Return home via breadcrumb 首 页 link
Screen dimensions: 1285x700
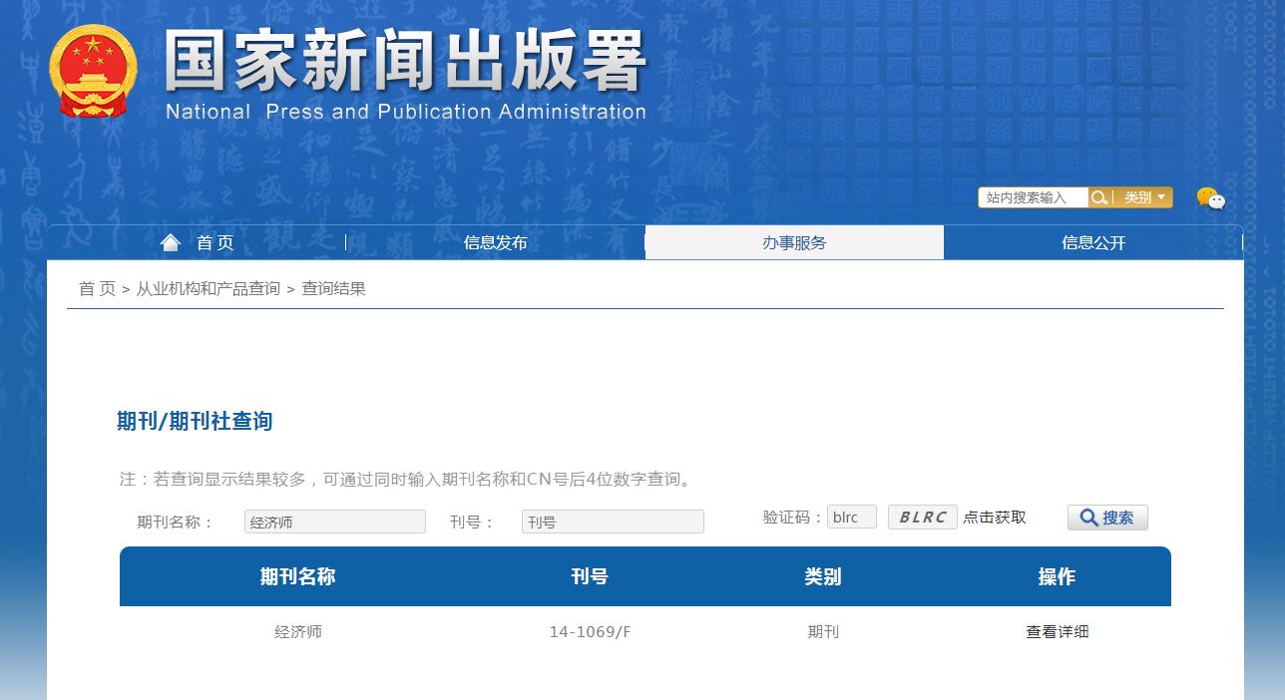click(x=97, y=291)
